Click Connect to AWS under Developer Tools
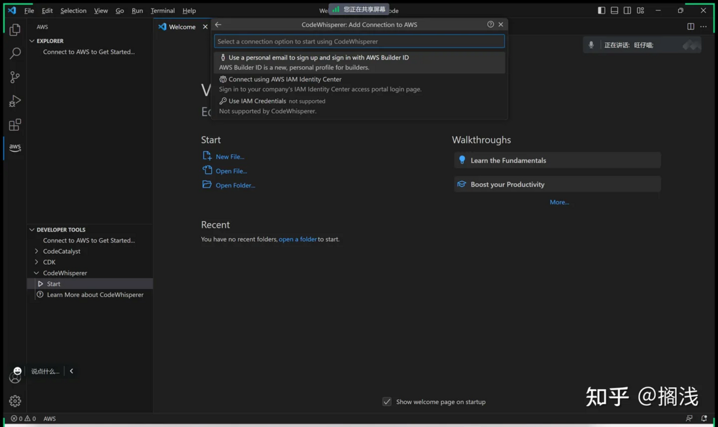 click(89, 240)
